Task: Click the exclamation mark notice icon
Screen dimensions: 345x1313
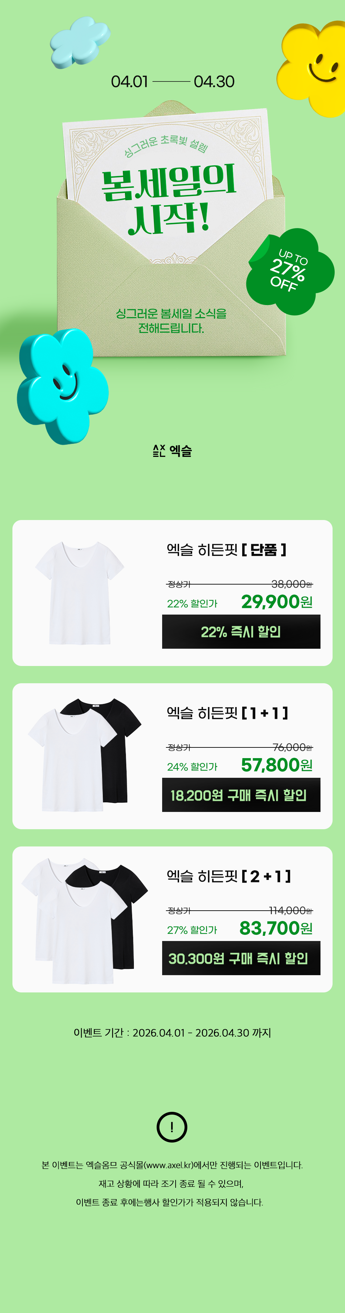Action: (172, 1127)
